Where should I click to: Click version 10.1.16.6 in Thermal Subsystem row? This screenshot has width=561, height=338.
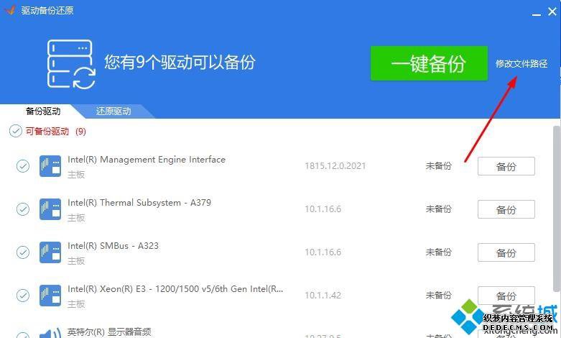pyautogui.click(x=323, y=209)
